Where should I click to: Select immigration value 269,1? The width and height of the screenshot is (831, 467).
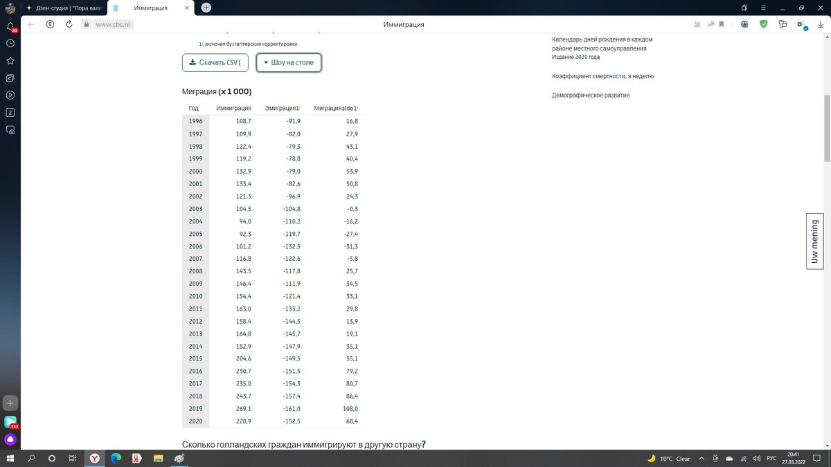pos(244,408)
